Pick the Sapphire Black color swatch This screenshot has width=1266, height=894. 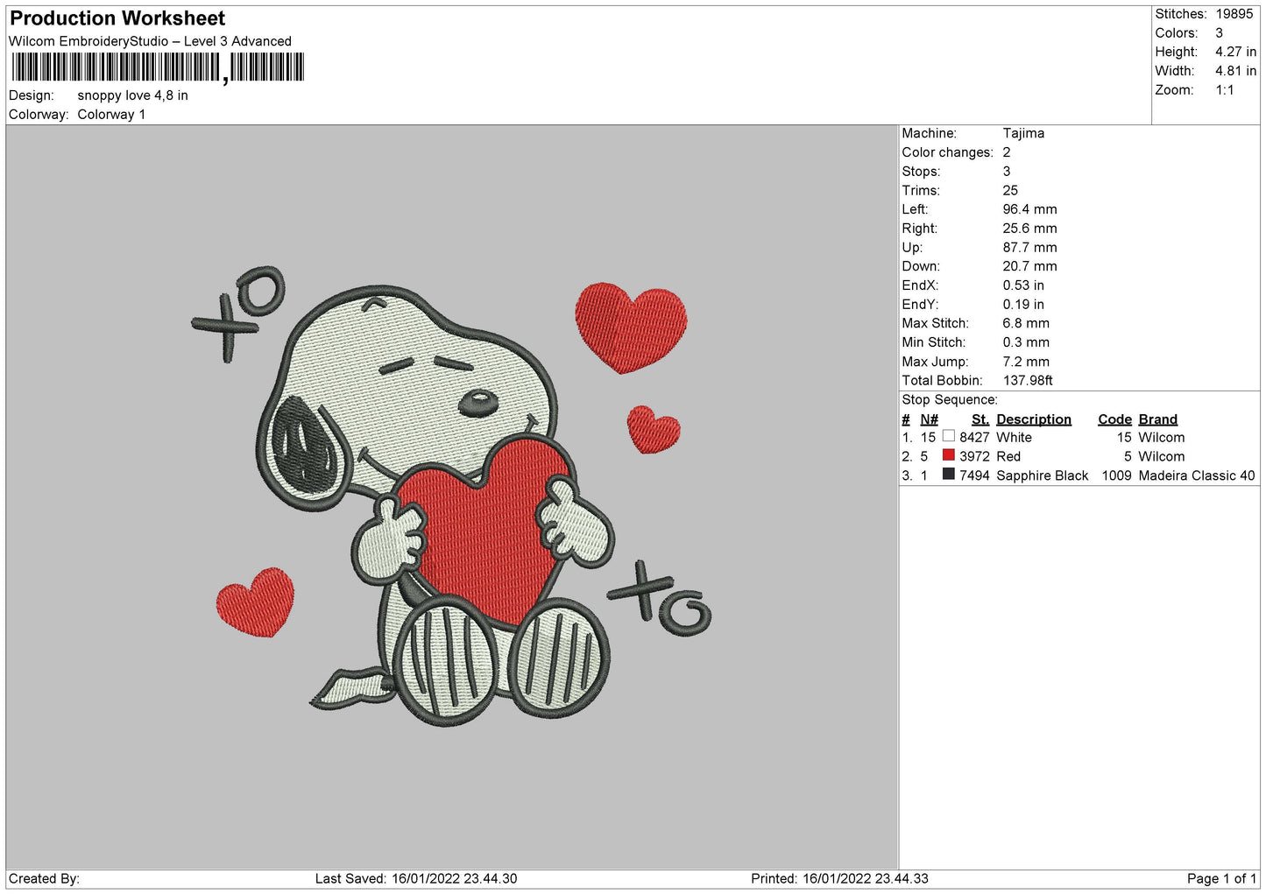tap(948, 475)
